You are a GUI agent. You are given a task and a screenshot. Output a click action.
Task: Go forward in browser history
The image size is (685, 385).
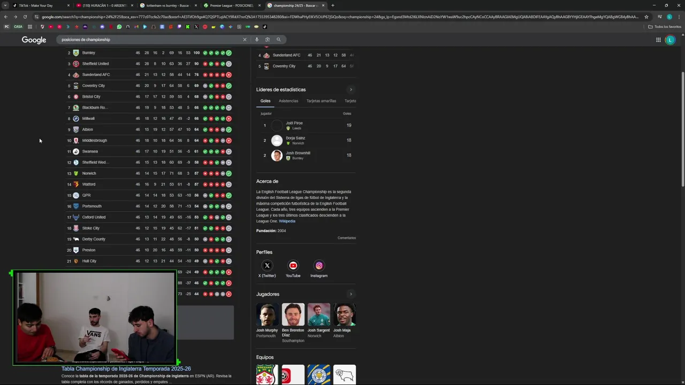(x=15, y=17)
